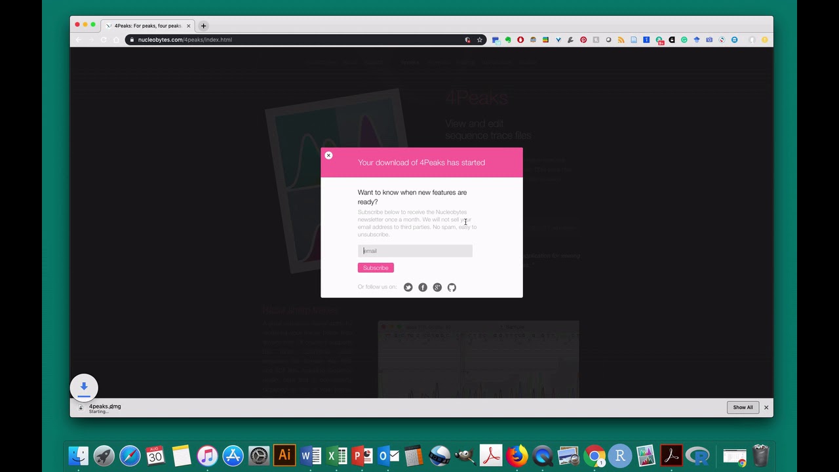Click the yellow alert icon in toolbar

pyautogui.click(x=764, y=40)
